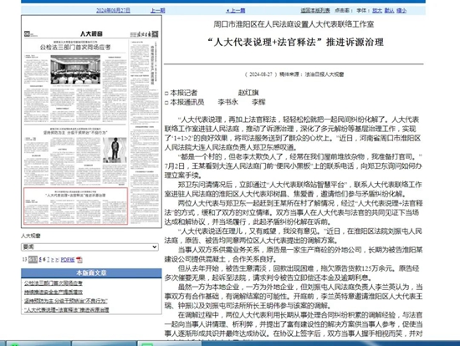Viewport: 460px width, 346px height.
Task: Click the 人大视窗 label above dropdown
Action: (x=31, y=236)
